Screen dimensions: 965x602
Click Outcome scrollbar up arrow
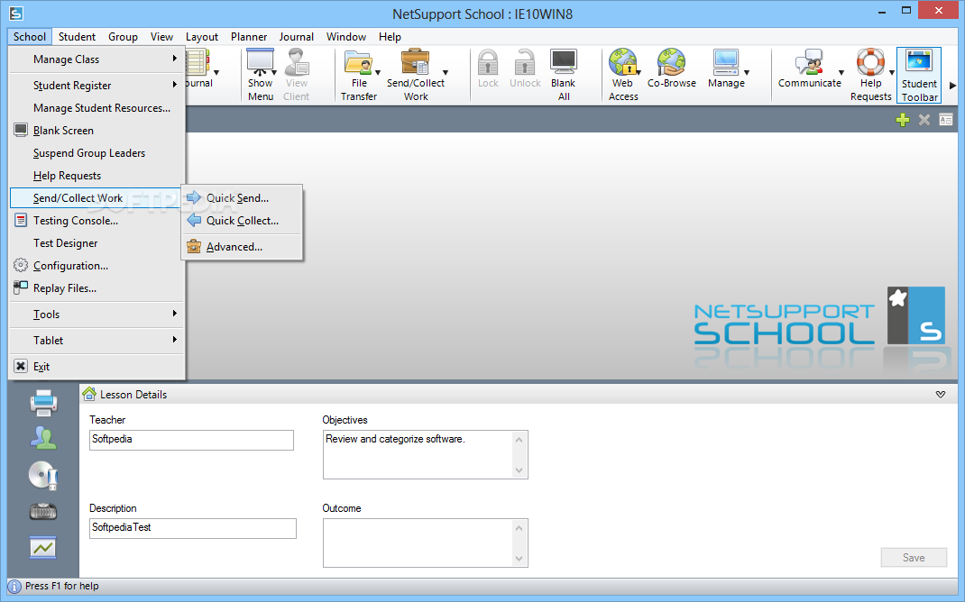519,527
